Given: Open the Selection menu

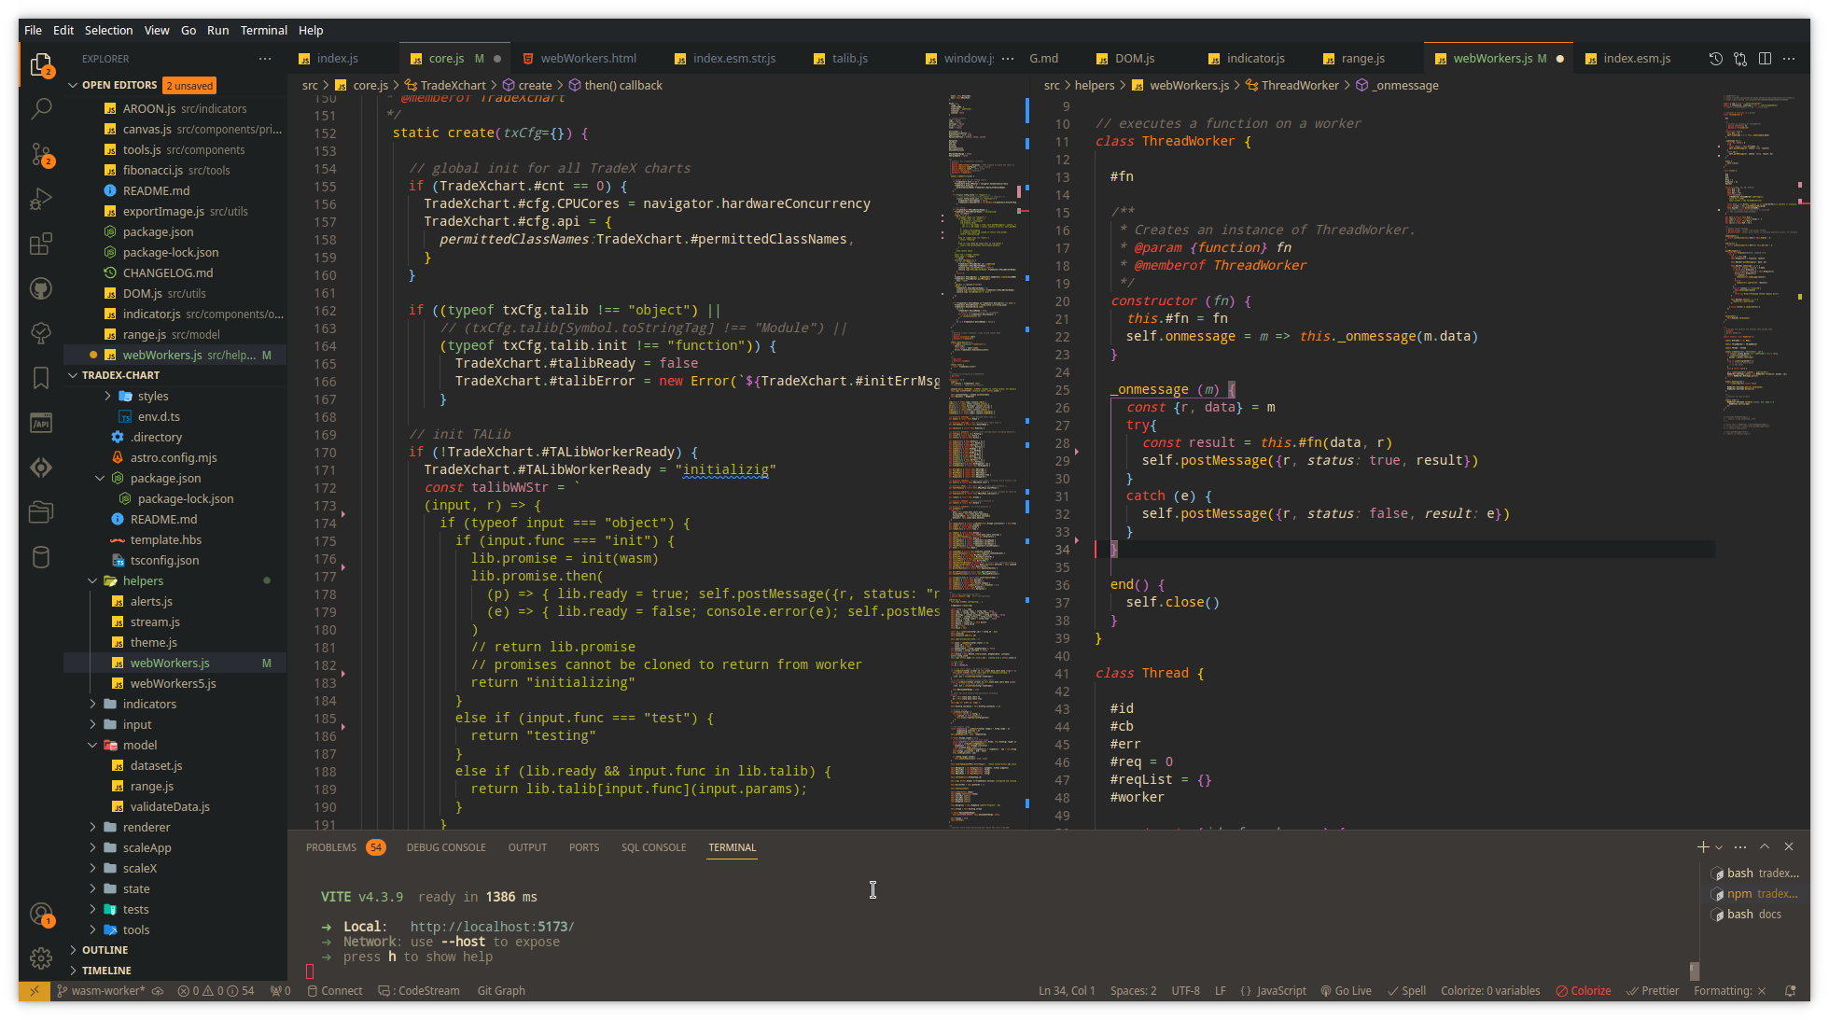Looking at the screenshot, I should [x=108, y=30].
